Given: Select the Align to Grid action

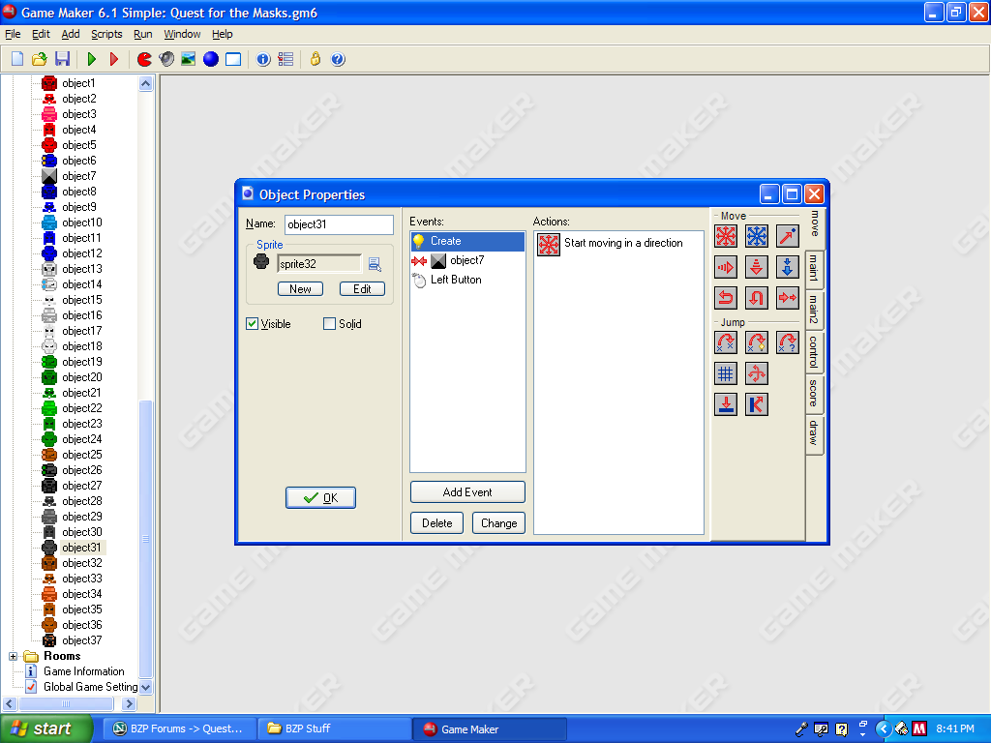Looking at the screenshot, I should pos(726,373).
